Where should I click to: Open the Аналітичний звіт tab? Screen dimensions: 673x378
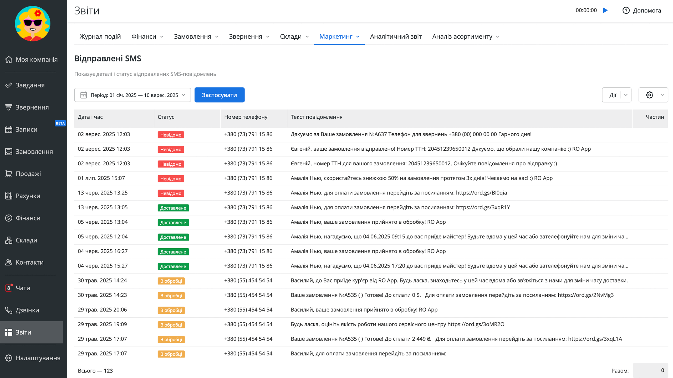pos(396,36)
